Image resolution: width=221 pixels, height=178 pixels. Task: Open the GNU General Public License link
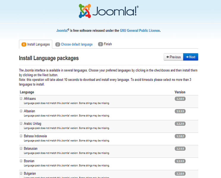pyautogui.click(x=140, y=31)
